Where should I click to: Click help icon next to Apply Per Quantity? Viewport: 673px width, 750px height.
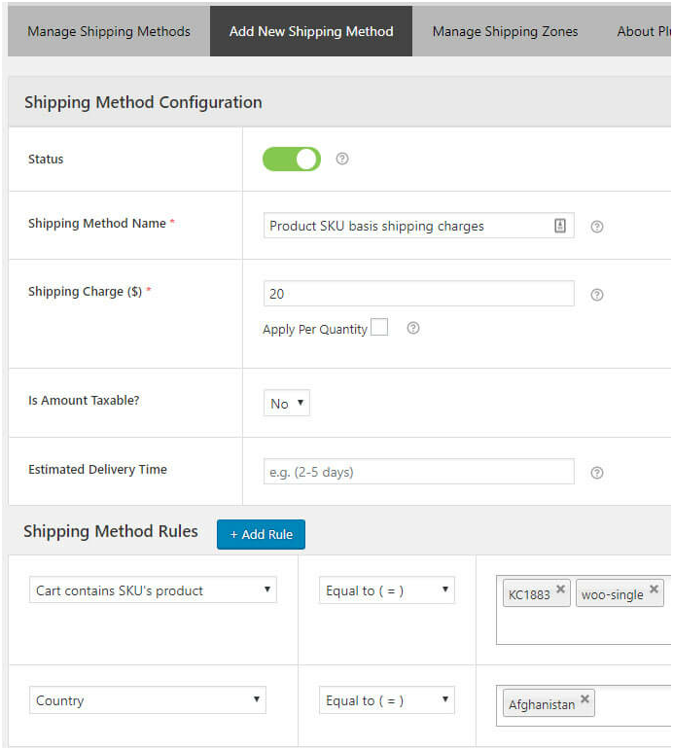tap(413, 328)
